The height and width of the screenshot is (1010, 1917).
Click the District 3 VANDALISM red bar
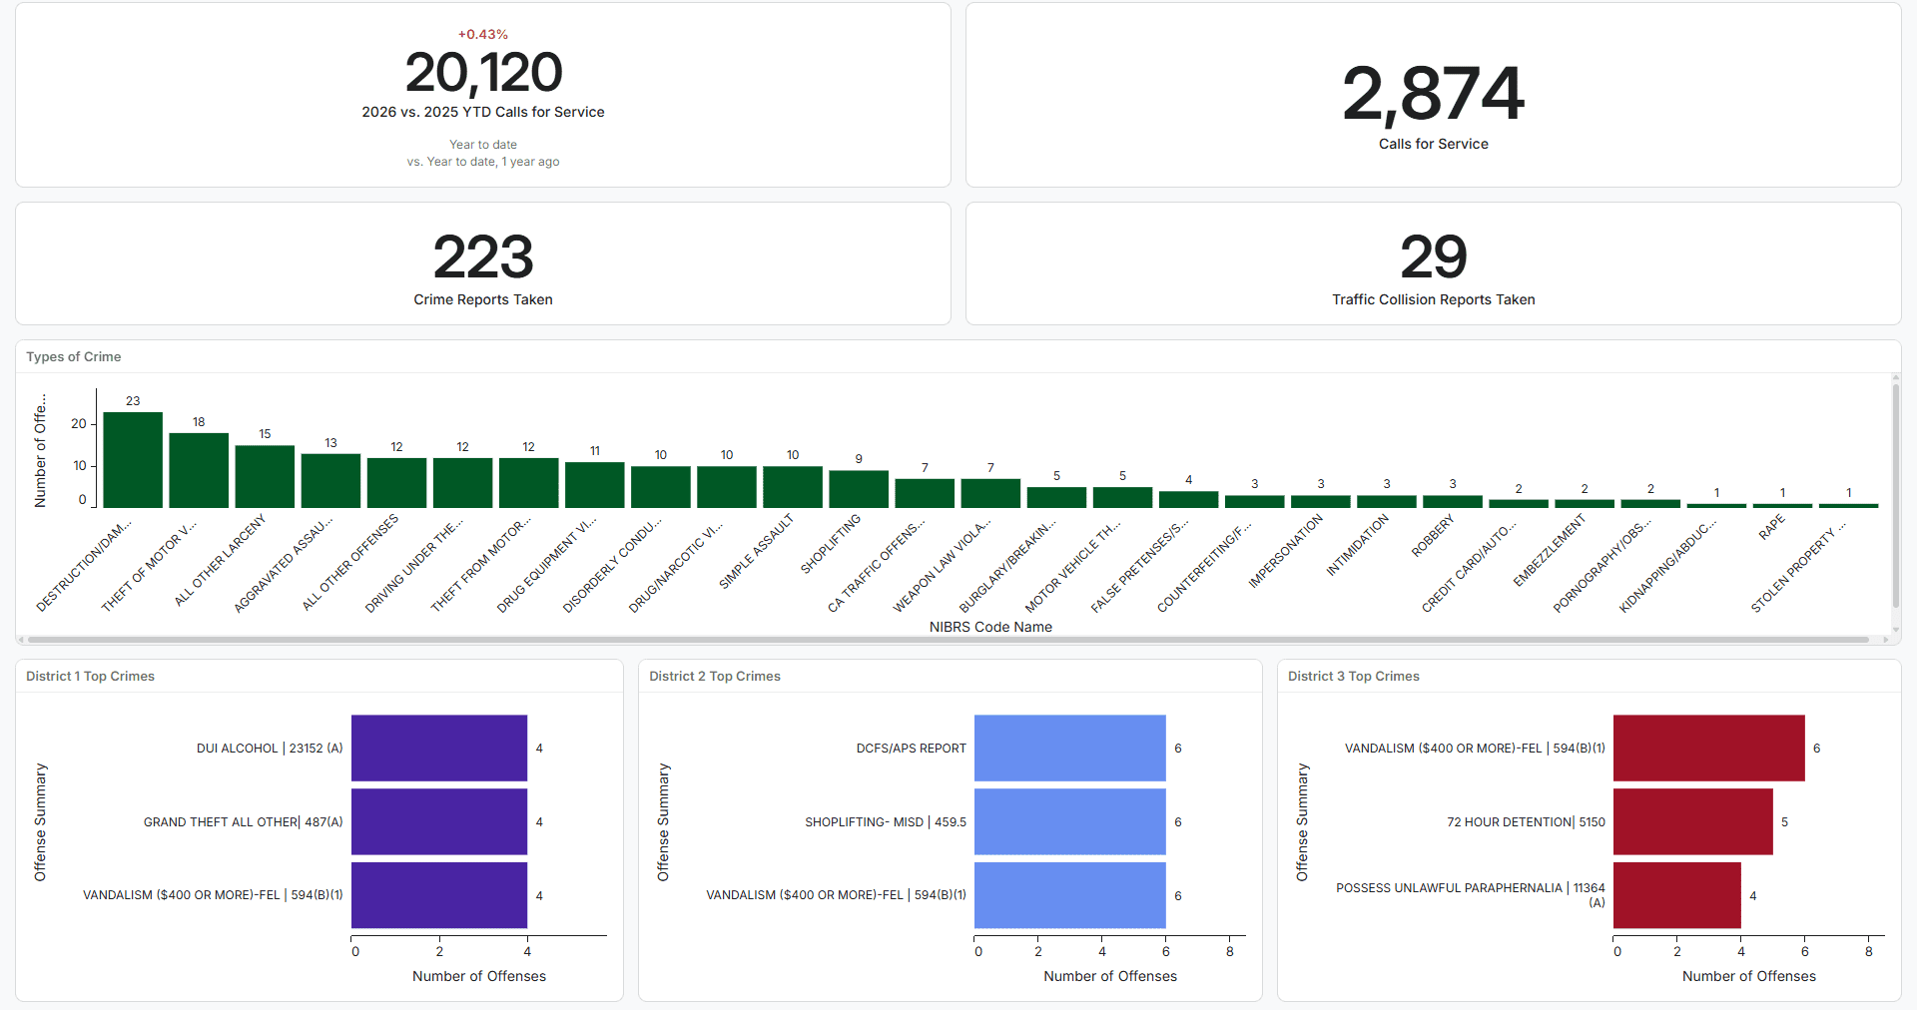tap(1708, 748)
